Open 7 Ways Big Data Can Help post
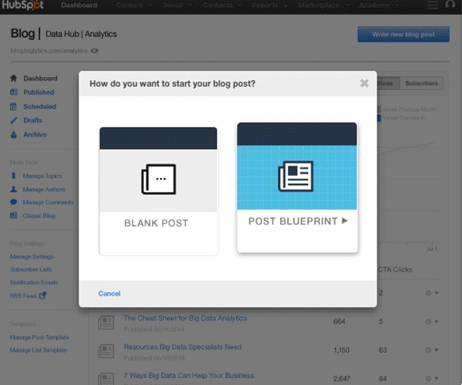 (x=189, y=375)
